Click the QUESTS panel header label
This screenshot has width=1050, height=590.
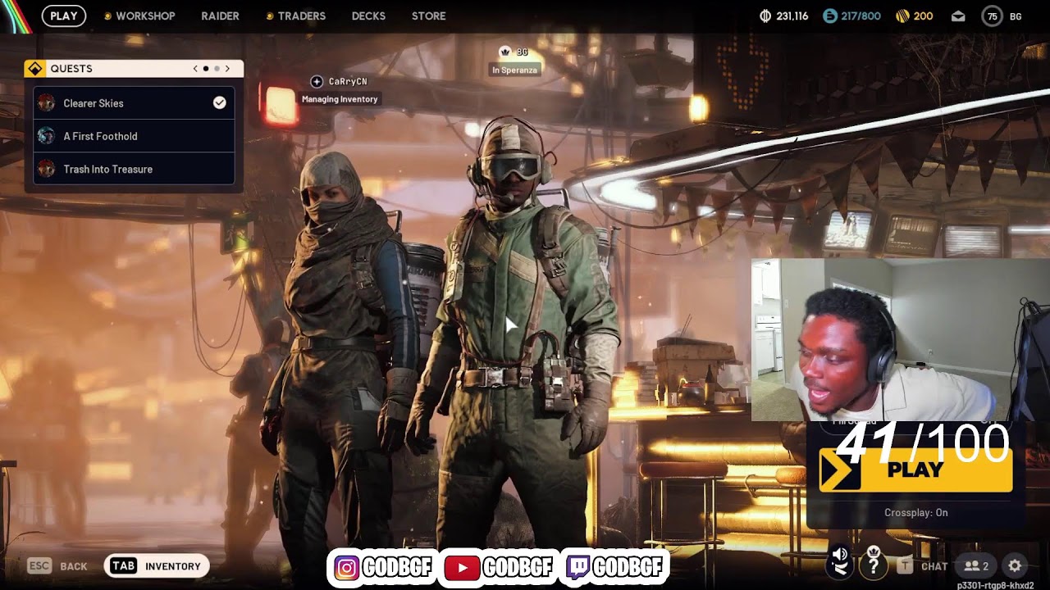[71, 69]
